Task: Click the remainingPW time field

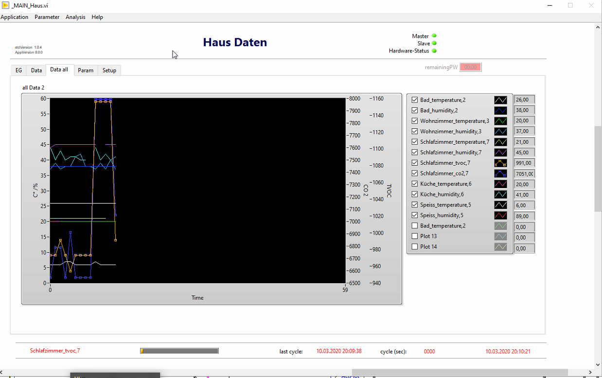Action: [x=471, y=67]
